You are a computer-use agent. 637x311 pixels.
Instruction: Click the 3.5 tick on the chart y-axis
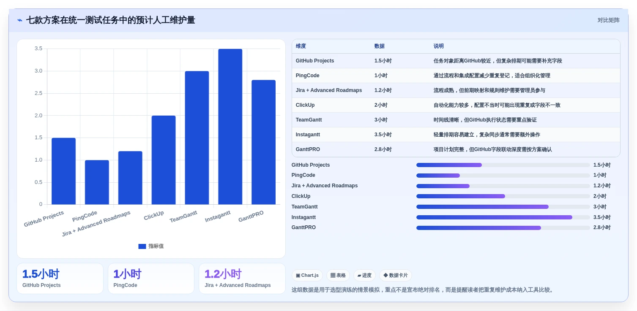tap(38, 49)
